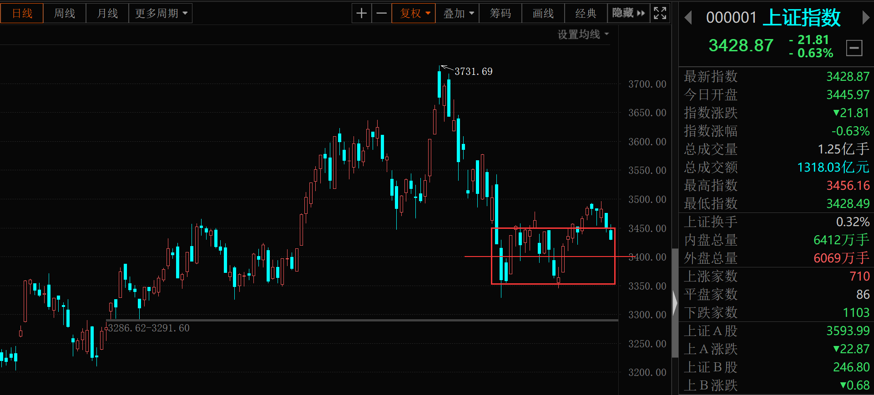Toggle fullscreen chart view
The image size is (874, 395).
660,13
